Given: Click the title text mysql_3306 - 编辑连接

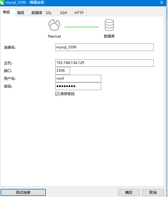Looking at the screenshot, I should pos(25,2).
